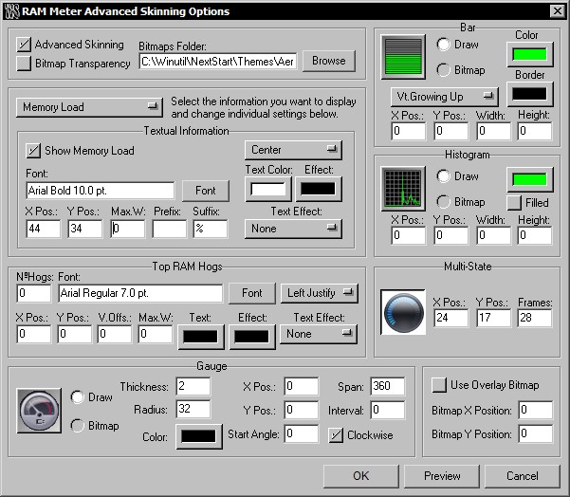Open Text color swatch in Top RAM Hogs
This screenshot has height=497, width=570.
(201, 337)
